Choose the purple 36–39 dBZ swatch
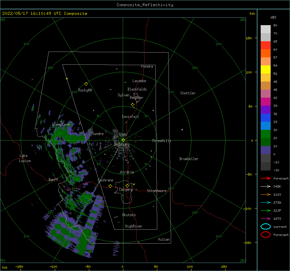290x271 pixels. [x=266, y=110]
